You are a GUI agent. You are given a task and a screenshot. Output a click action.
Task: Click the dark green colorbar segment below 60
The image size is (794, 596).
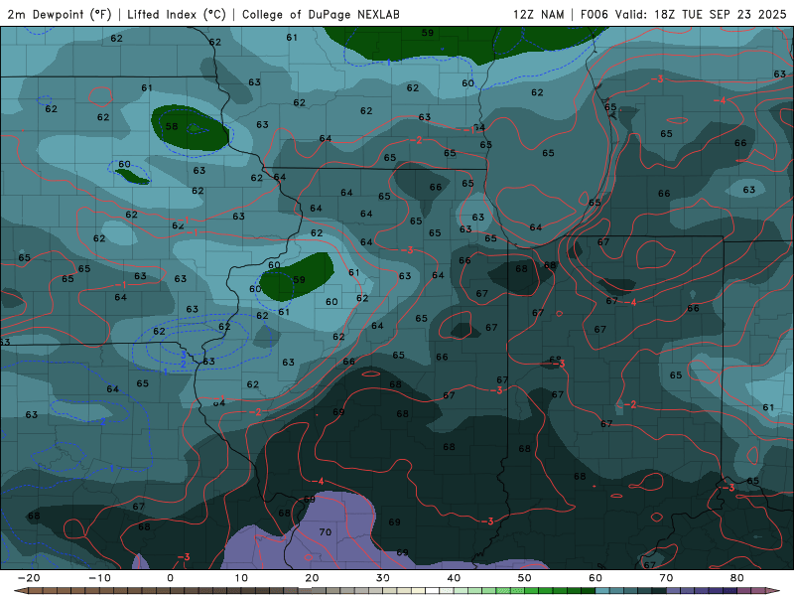click(589, 591)
